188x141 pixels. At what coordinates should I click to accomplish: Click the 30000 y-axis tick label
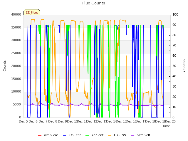[16, 40]
